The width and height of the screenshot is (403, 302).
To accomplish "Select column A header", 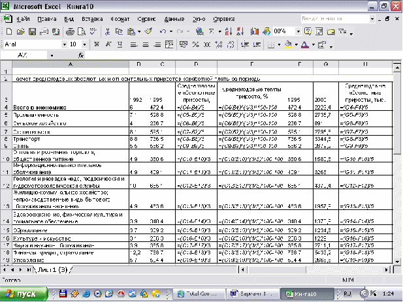I will point(71,64).
